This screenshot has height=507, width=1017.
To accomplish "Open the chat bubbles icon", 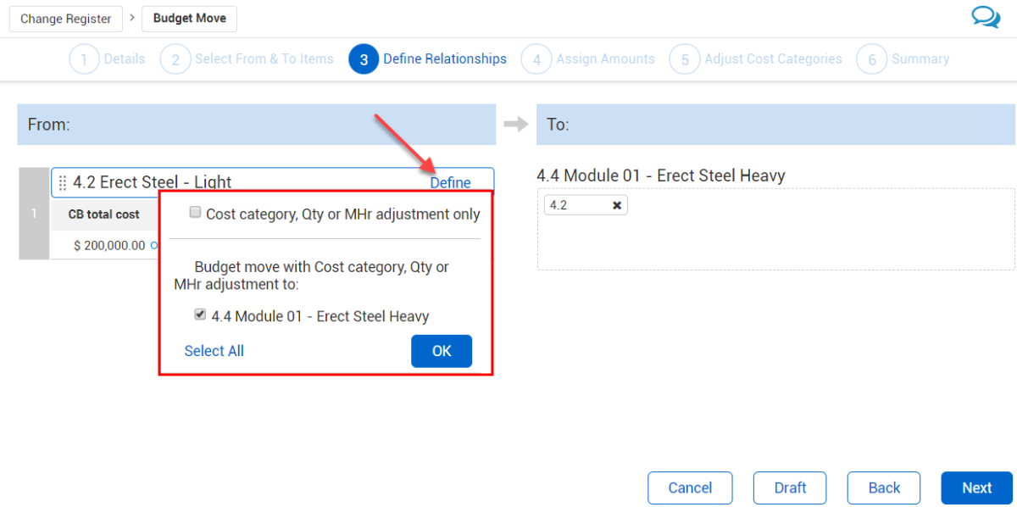I will (986, 18).
